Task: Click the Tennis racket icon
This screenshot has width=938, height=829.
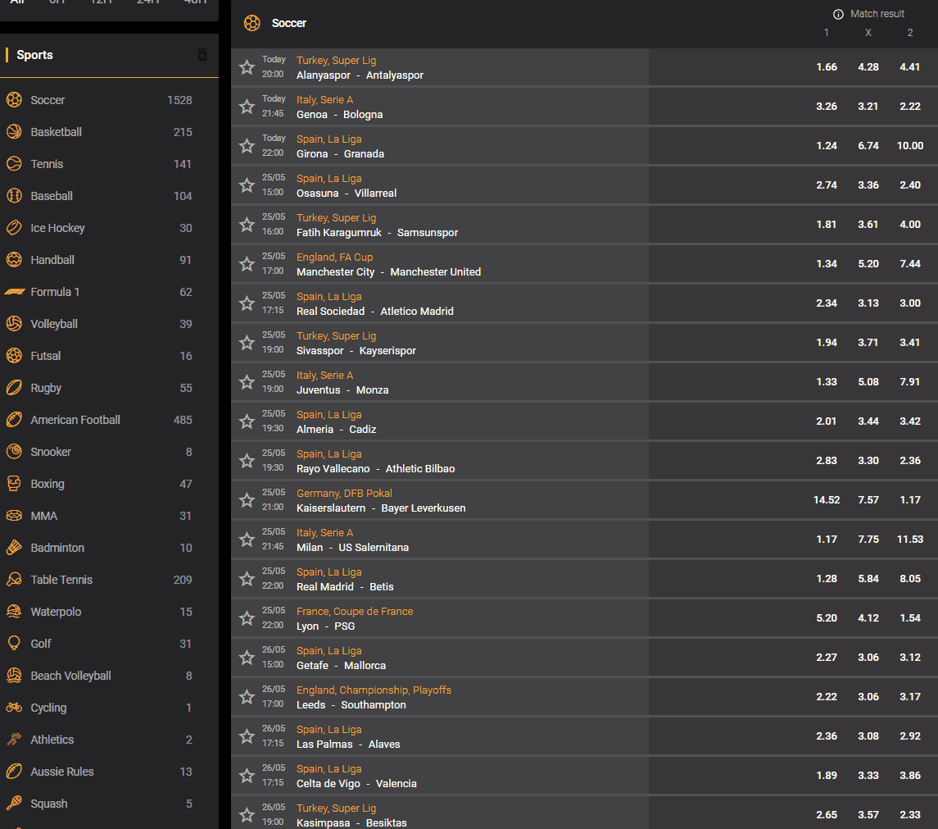Action: (x=13, y=163)
